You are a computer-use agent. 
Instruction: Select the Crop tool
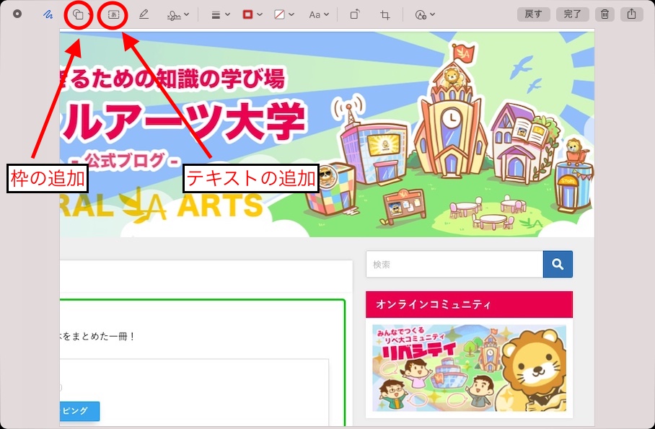point(385,15)
